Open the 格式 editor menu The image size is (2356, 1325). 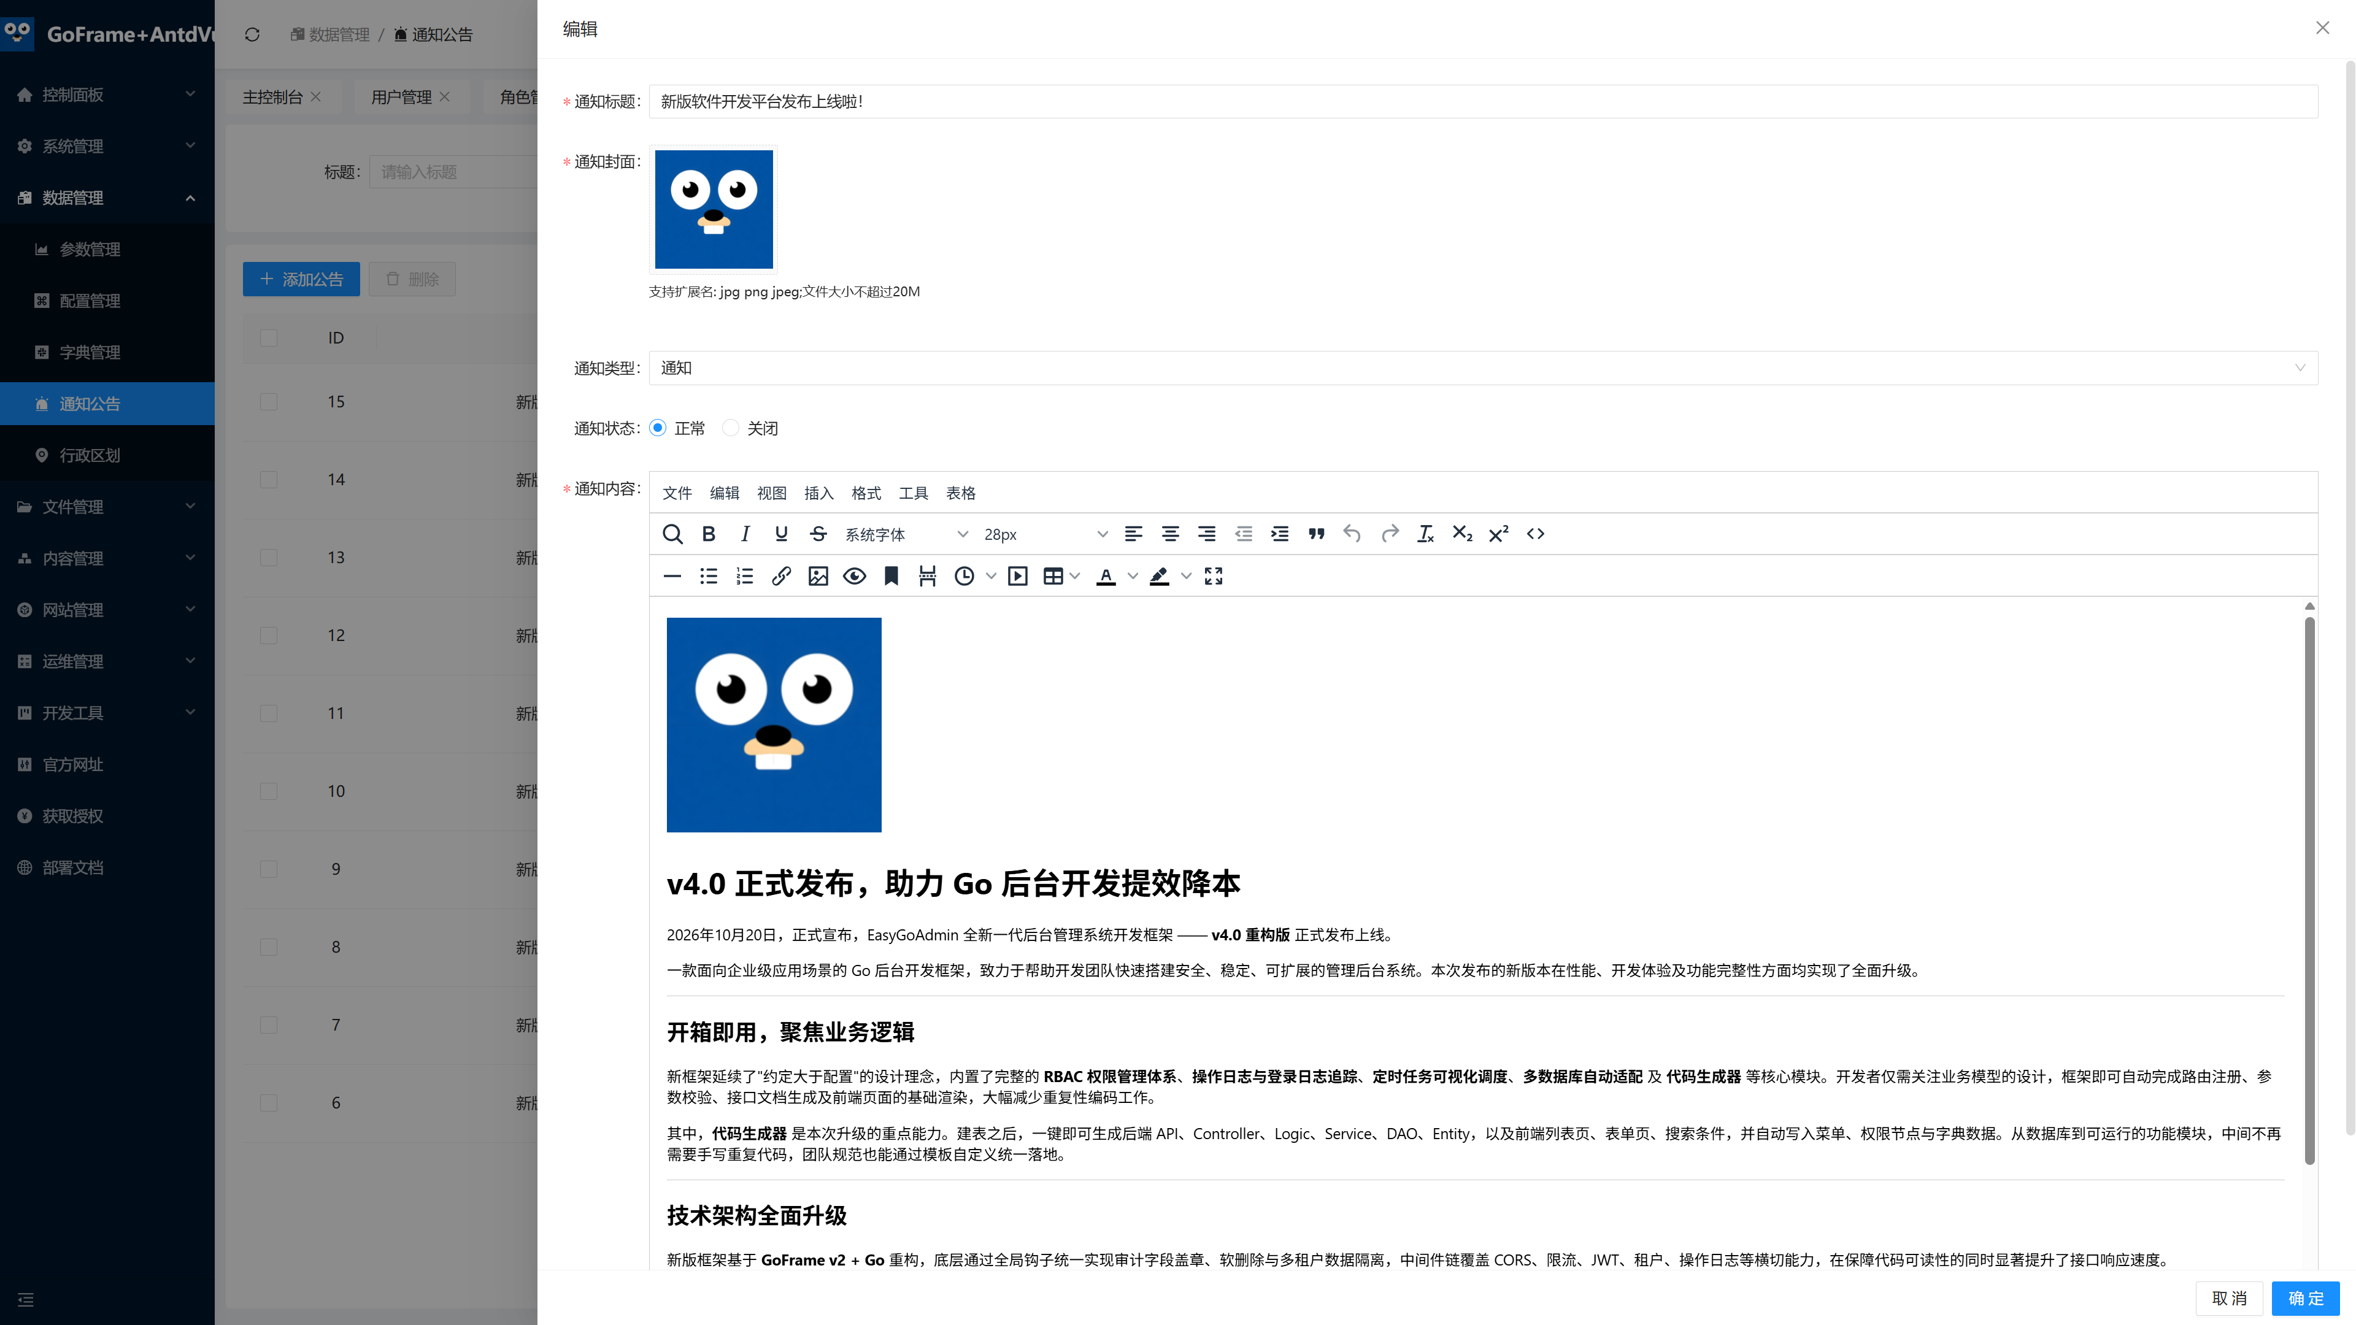coord(866,494)
